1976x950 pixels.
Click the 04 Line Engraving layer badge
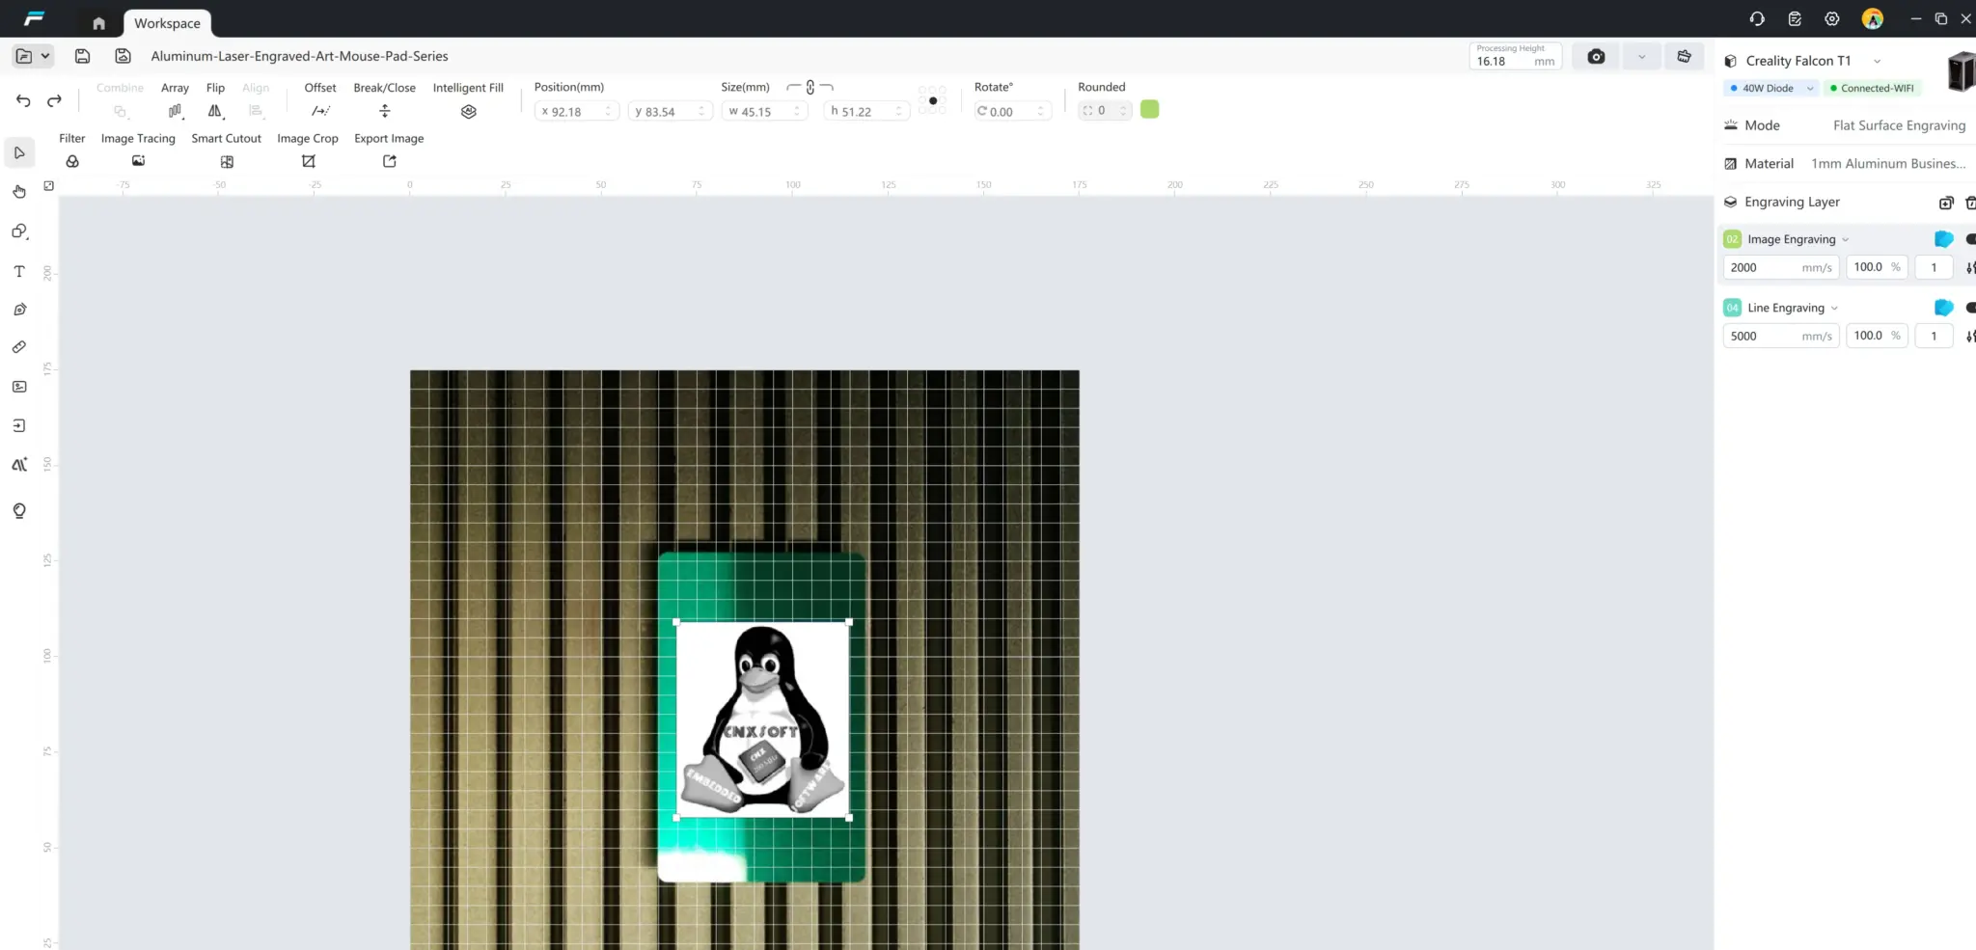click(1733, 308)
